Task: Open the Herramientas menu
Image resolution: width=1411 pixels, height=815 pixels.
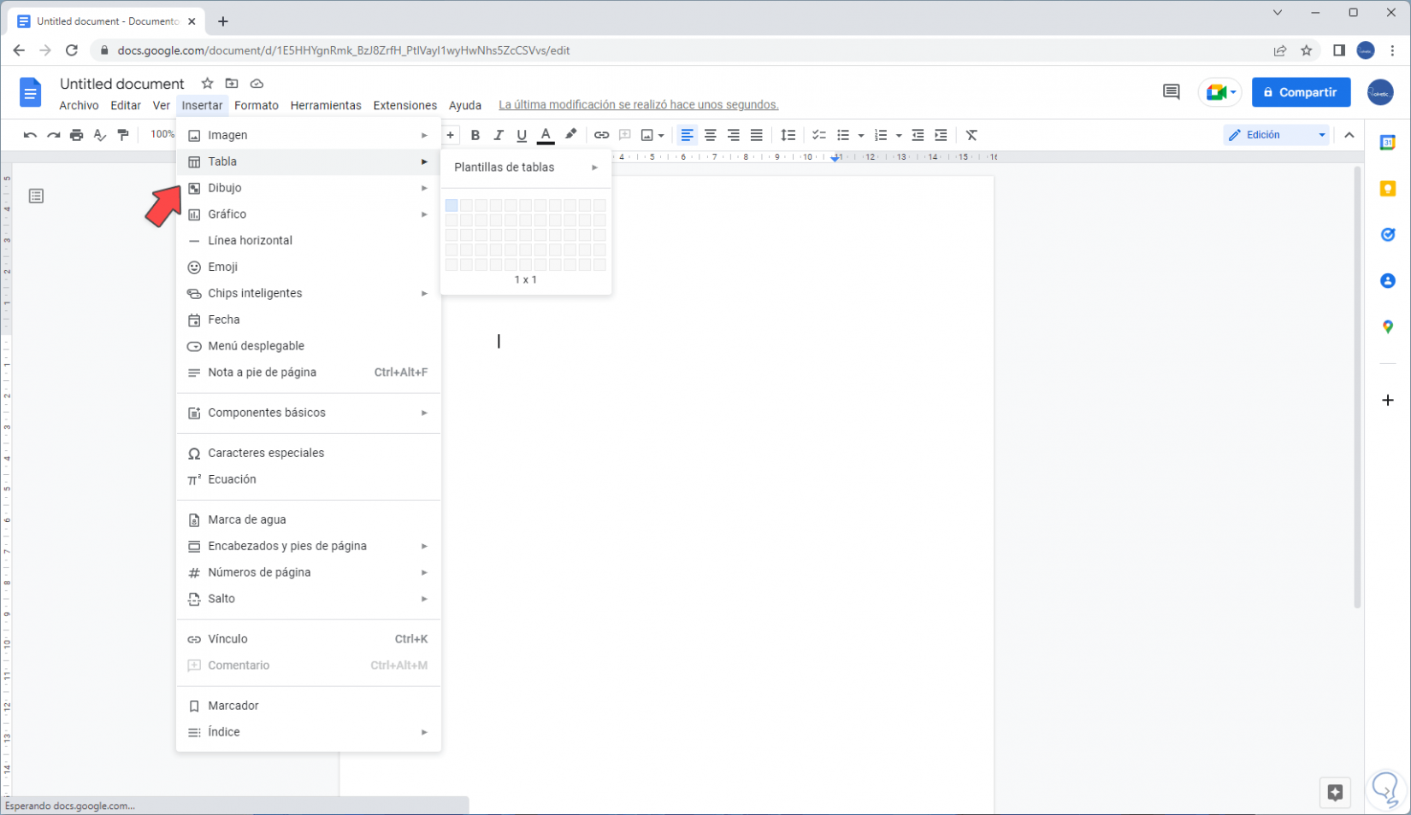Action: pos(326,105)
